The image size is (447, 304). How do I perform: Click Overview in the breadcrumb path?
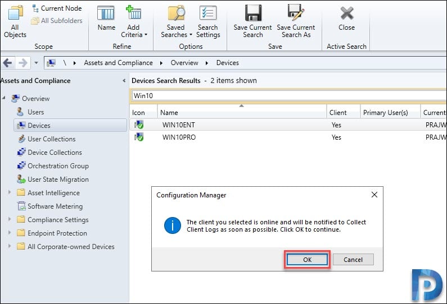(x=184, y=63)
